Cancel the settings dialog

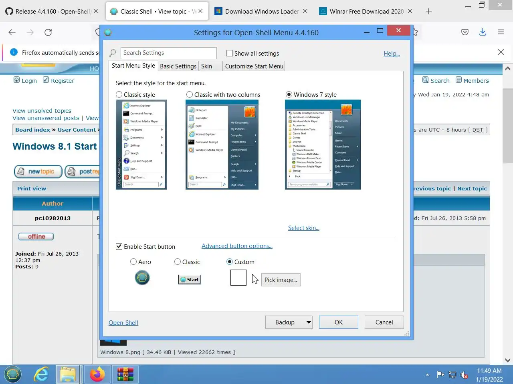(x=384, y=322)
